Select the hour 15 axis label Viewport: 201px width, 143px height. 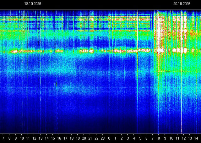click(x=53, y=138)
